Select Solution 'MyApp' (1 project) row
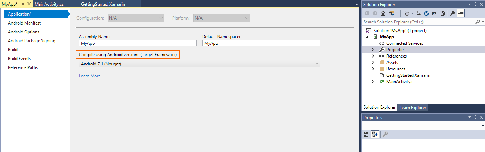The image size is (485, 152). tap(400, 31)
